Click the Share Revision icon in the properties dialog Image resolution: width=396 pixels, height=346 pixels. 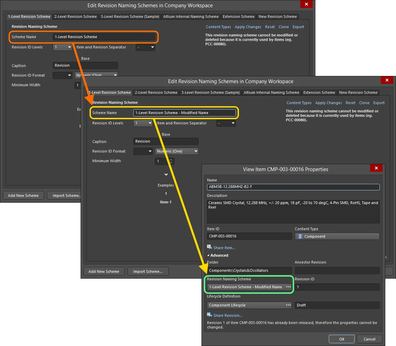[x=209, y=315]
